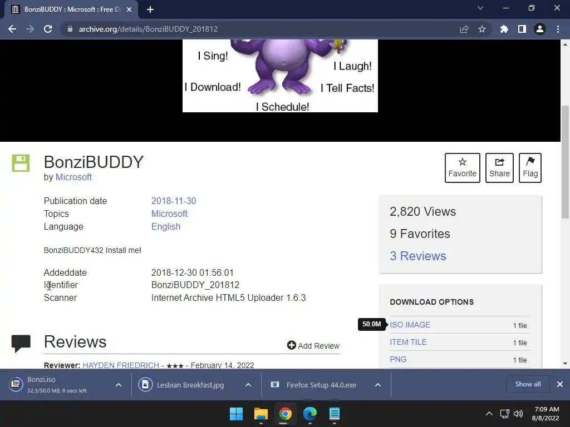Viewport: 570px width, 427px height.
Task: Open File Explorer from the taskbar
Action: tap(261, 414)
